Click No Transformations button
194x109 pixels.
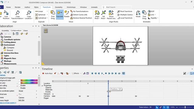[79, 12]
